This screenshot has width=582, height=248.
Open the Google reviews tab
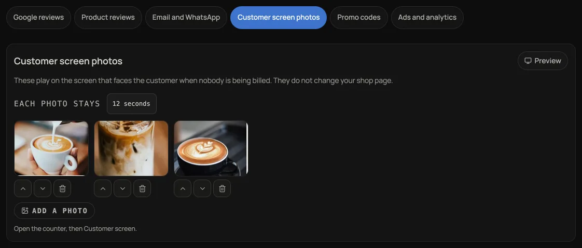tap(38, 18)
